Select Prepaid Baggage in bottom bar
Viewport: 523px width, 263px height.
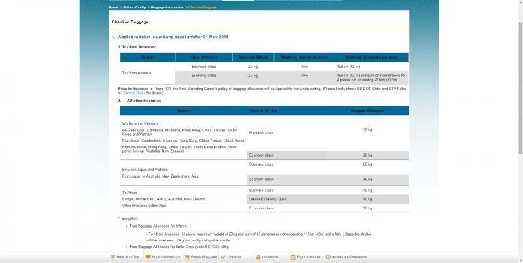204,257
